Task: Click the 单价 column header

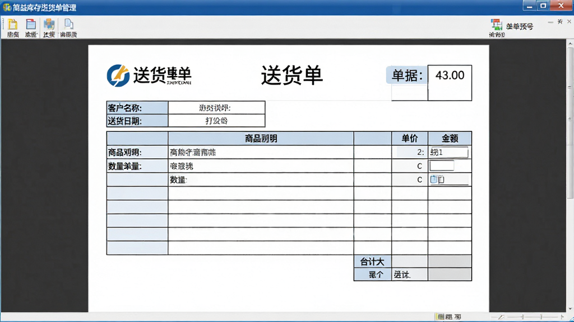Action: [410, 139]
